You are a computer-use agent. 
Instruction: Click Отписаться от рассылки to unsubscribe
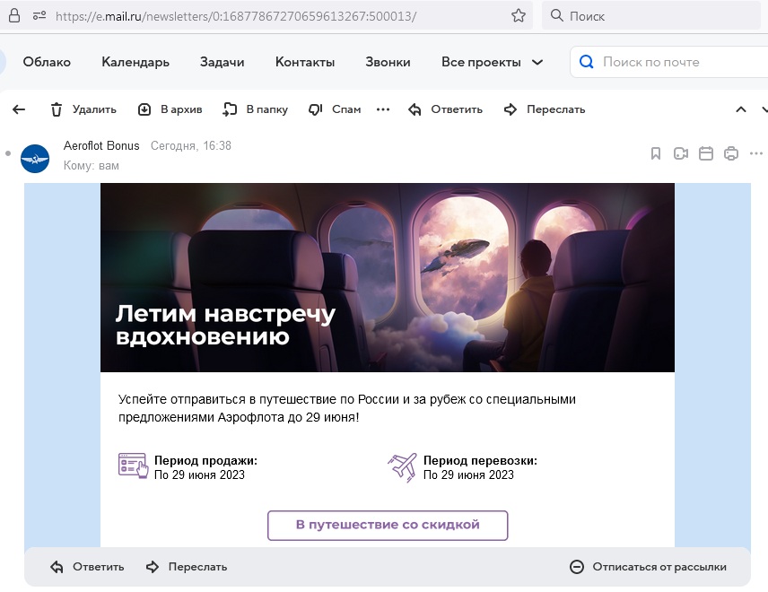pyautogui.click(x=648, y=567)
